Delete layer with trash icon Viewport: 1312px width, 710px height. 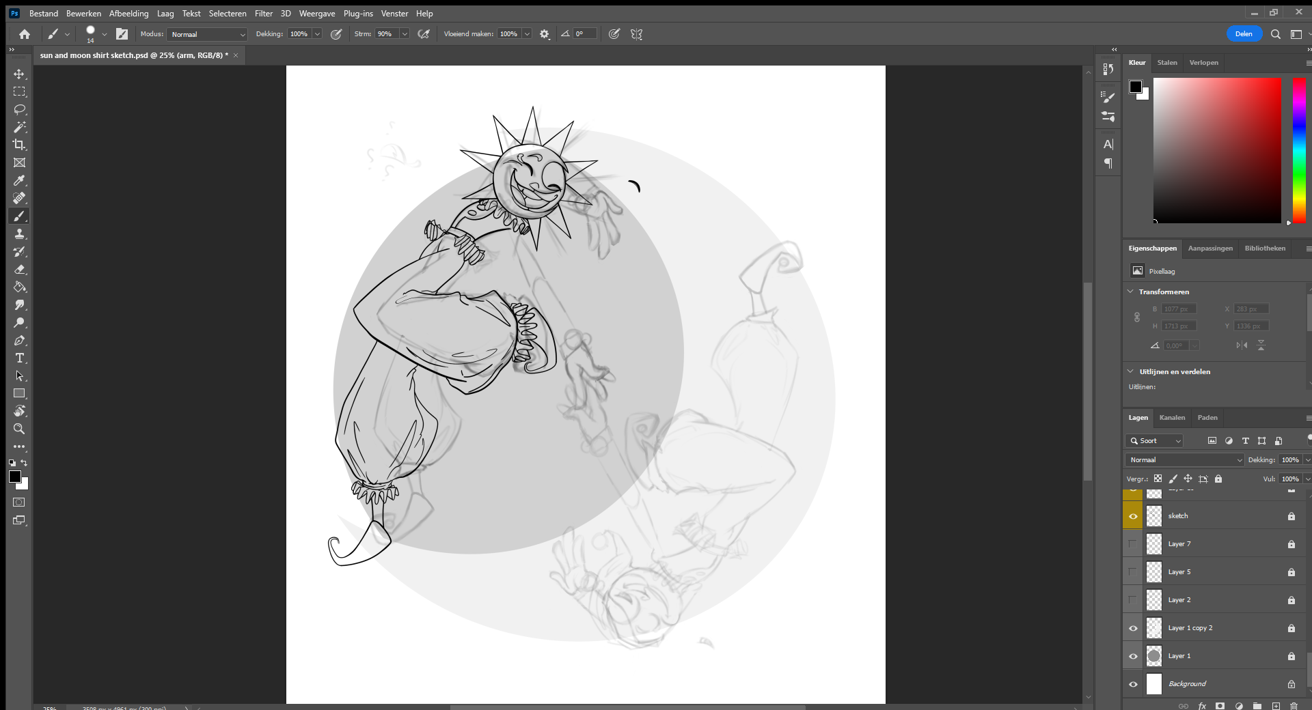1294,705
